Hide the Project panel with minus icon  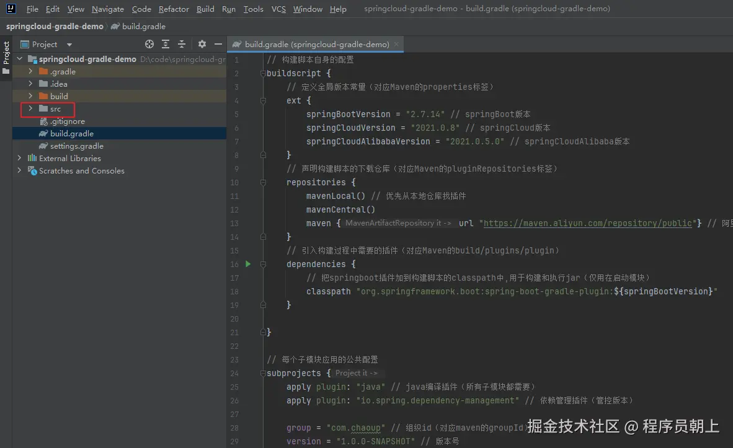coord(218,44)
